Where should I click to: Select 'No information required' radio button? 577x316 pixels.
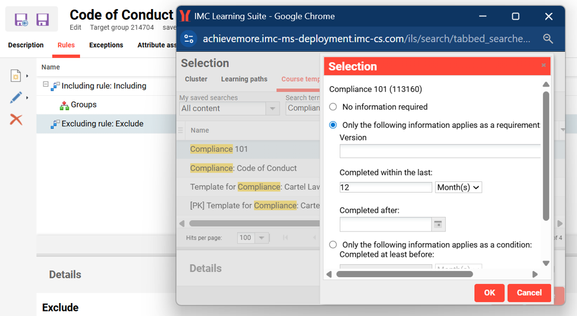point(333,107)
